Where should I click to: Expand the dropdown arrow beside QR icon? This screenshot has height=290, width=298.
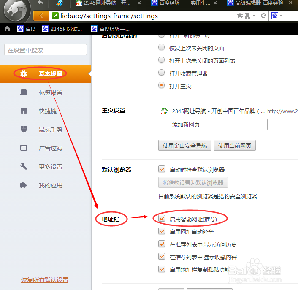tap(254, 16)
